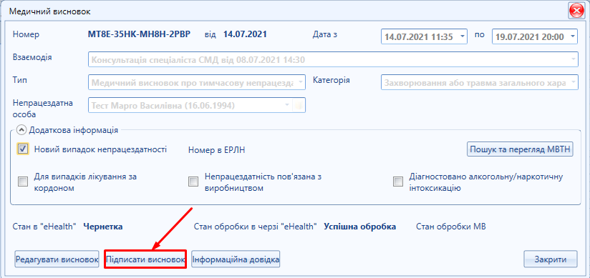Sign via Підписати висновок button
590x278 pixels.
(145, 259)
